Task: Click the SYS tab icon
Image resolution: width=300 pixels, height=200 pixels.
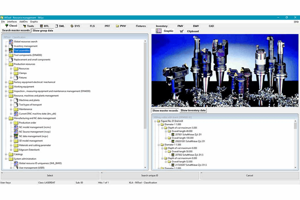Action: [72, 26]
